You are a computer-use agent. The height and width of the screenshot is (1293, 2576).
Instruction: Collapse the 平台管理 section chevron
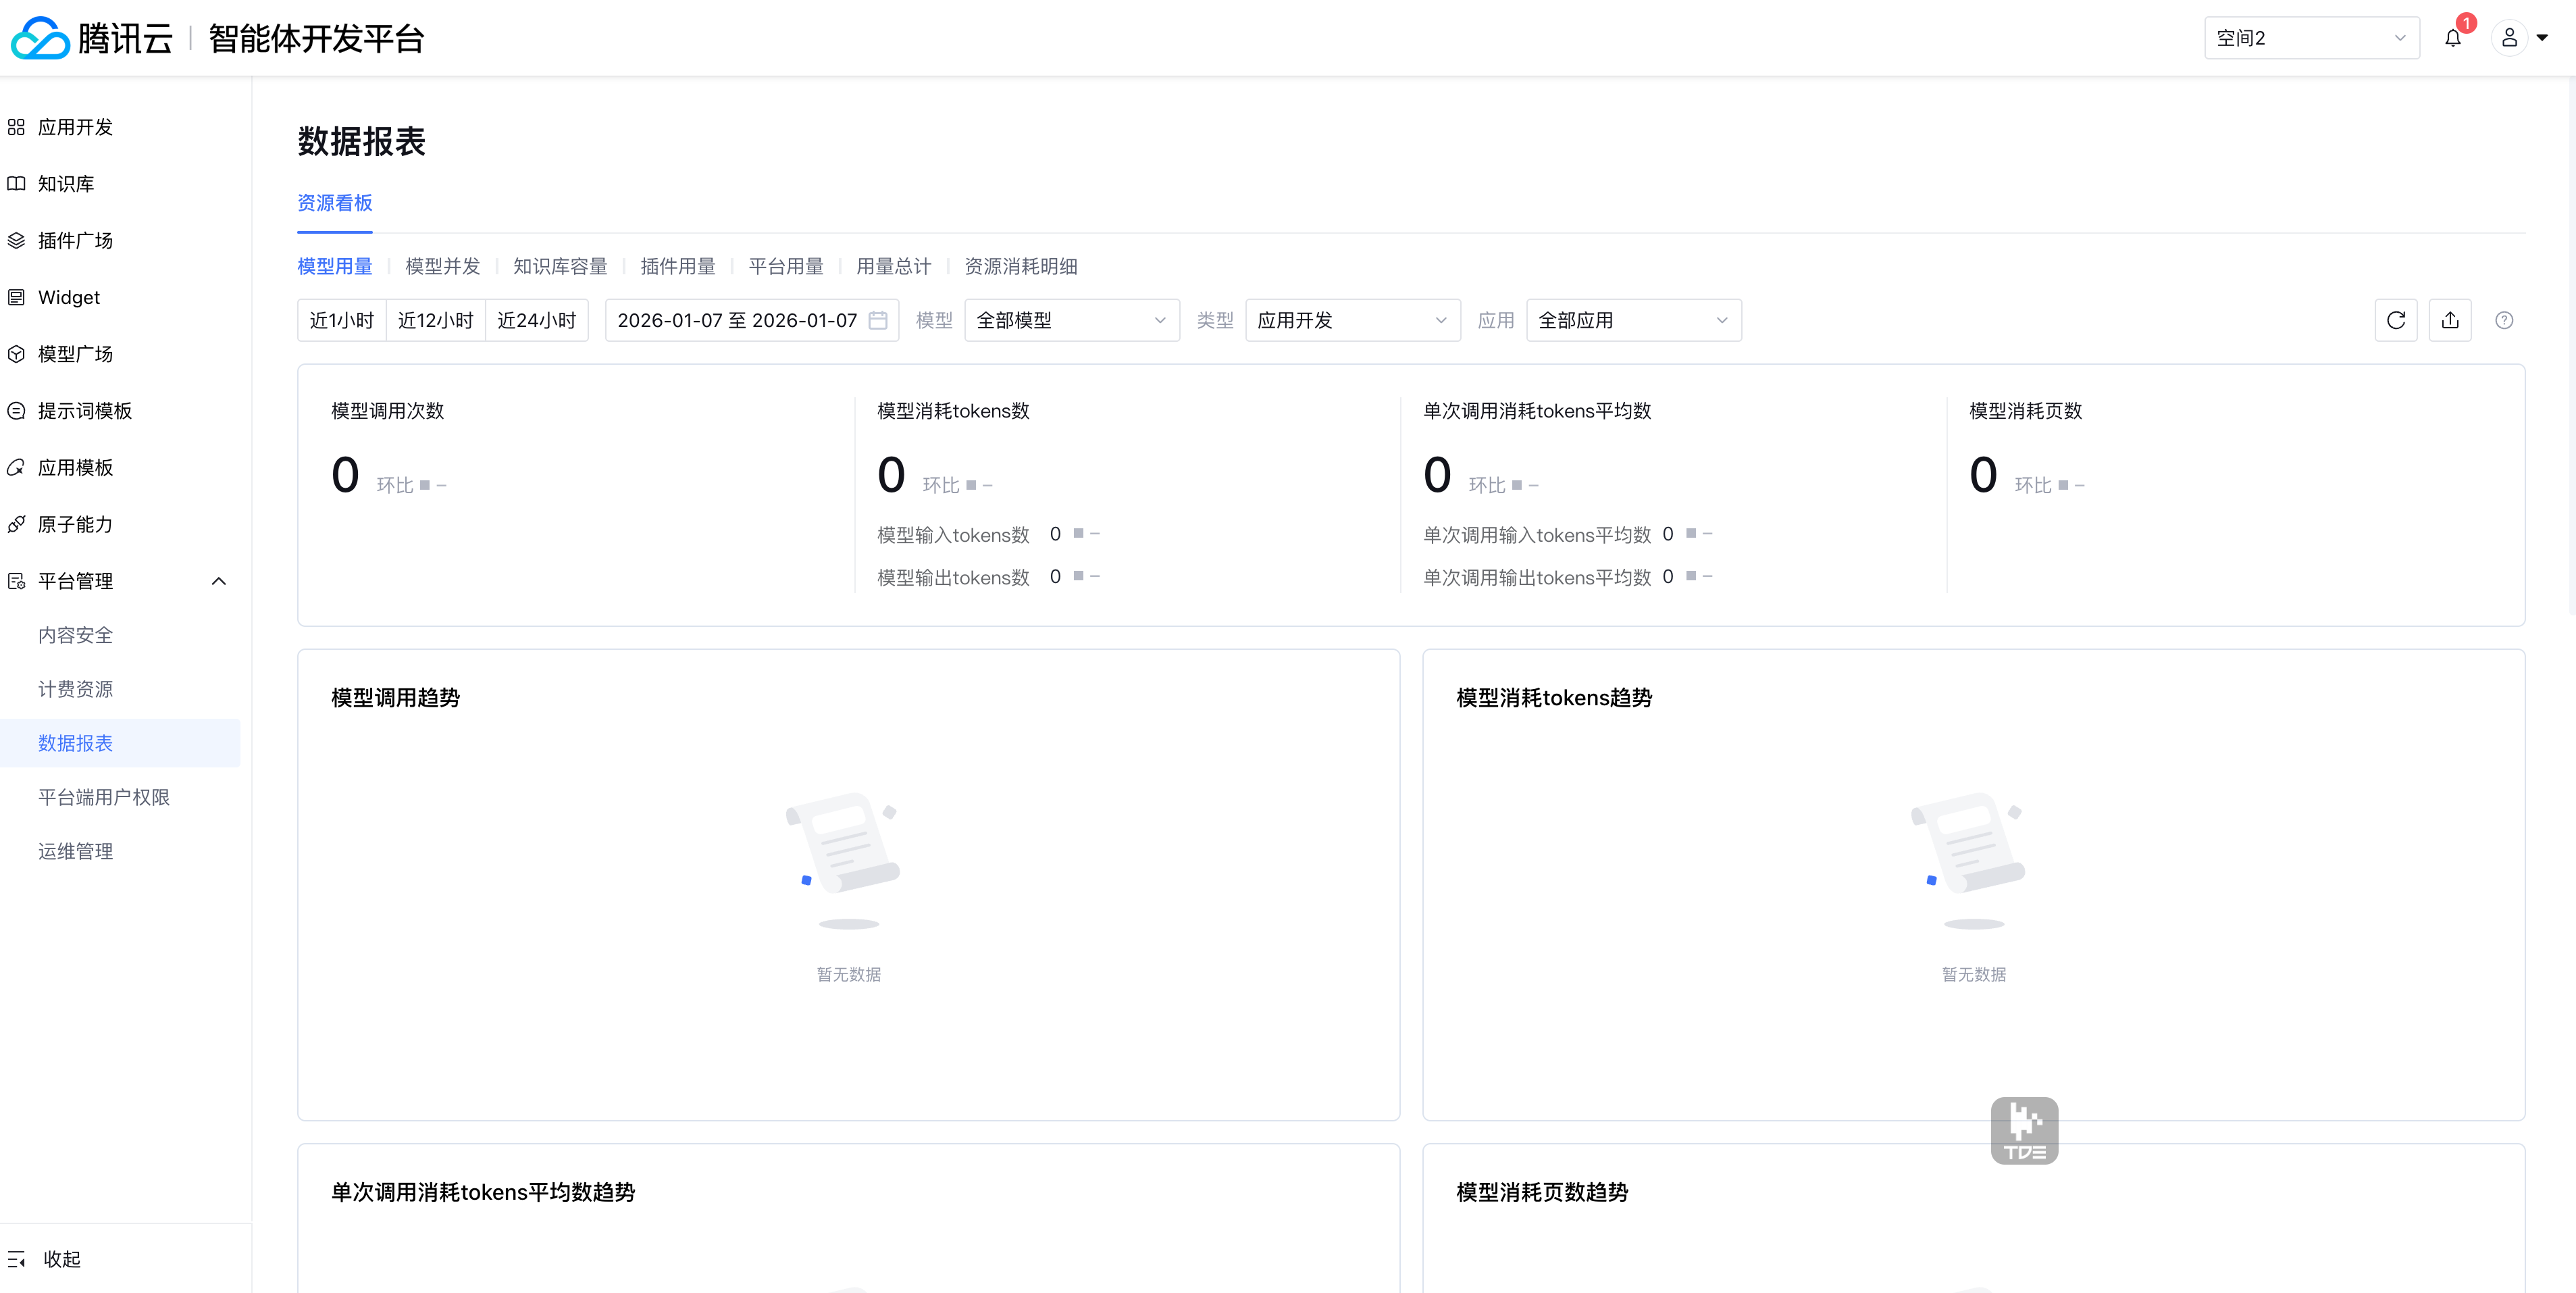(x=219, y=580)
